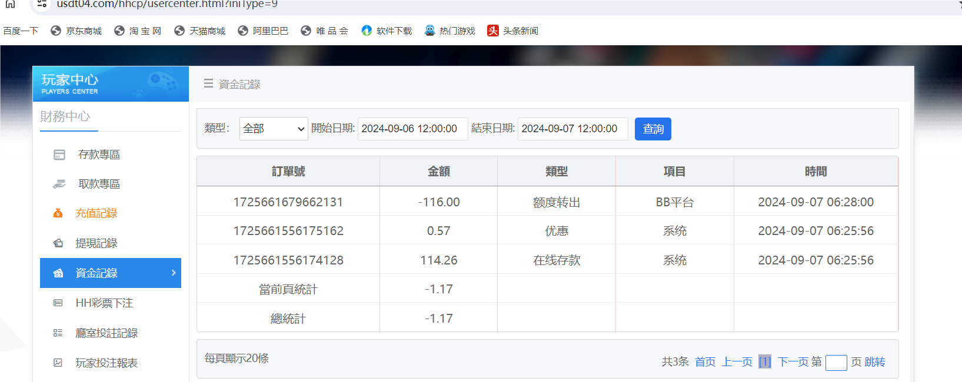Click the start date (開始日期) field
Viewport: 962px width, 382px height.
click(x=412, y=129)
